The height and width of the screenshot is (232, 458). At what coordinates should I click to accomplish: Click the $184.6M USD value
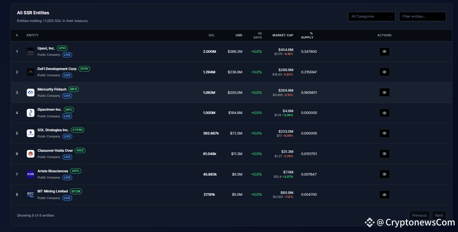[235, 113]
